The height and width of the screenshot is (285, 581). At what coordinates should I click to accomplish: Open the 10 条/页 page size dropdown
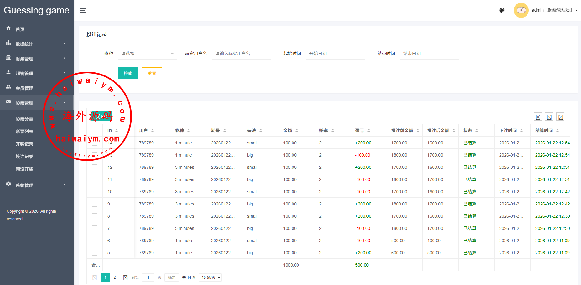click(211, 277)
